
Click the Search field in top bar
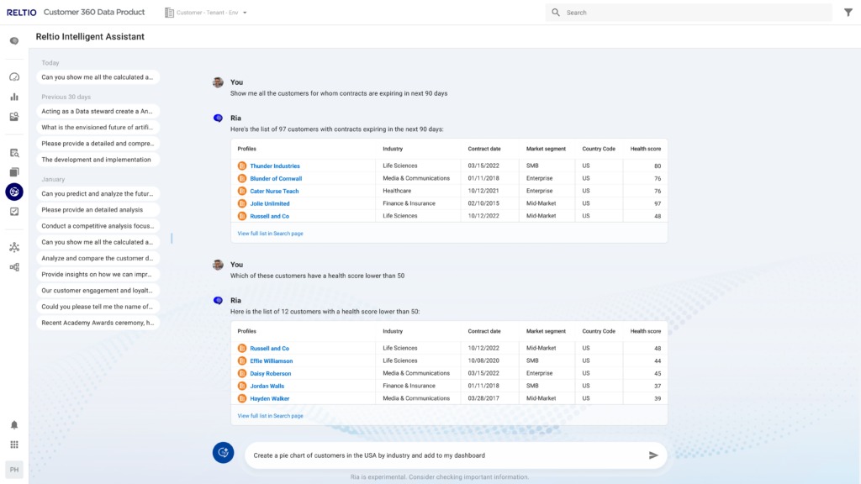coord(689,13)
